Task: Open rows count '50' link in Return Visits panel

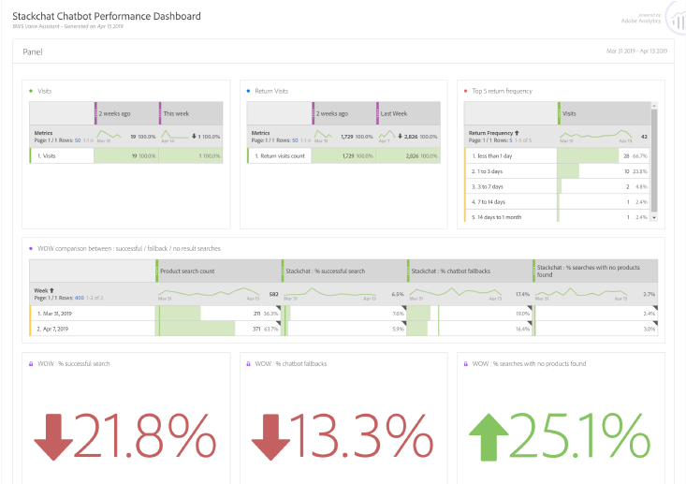Action: click(295, 140)
